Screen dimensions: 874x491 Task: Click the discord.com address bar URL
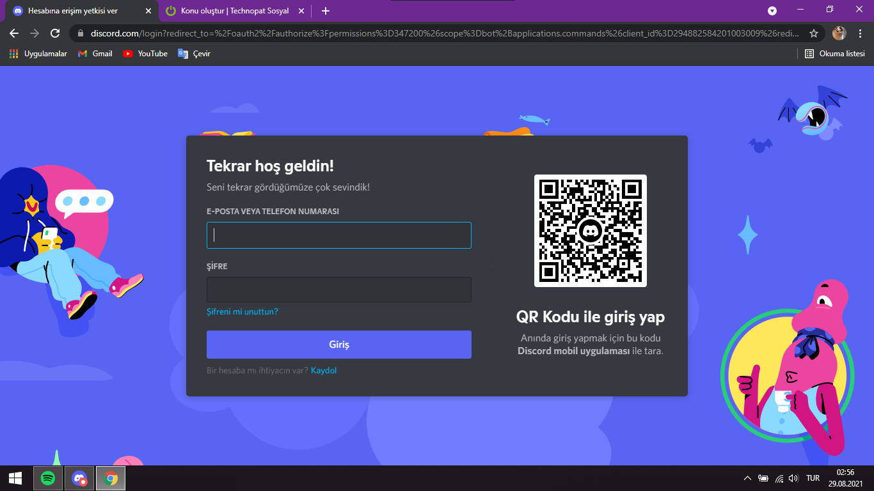445,33
